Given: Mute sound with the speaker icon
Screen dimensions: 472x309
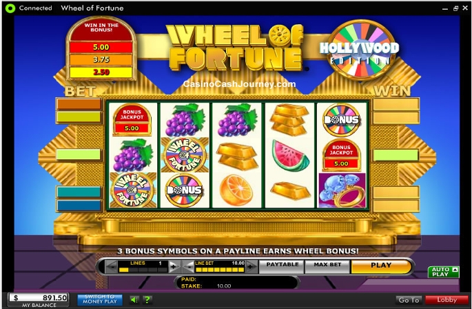Looking at the screenshot, I should pyautogui.click(x=134, y=299).
